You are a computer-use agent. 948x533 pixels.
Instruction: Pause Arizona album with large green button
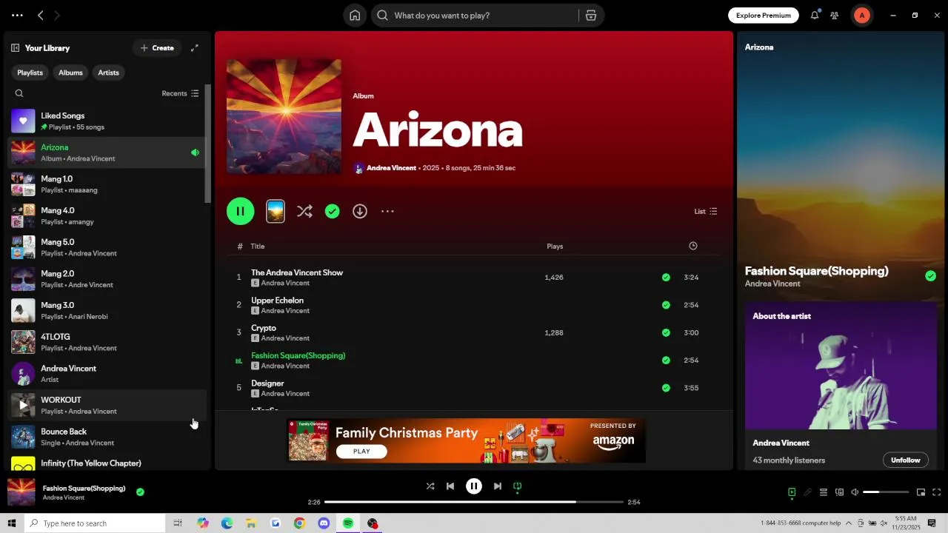click(241, 212)
